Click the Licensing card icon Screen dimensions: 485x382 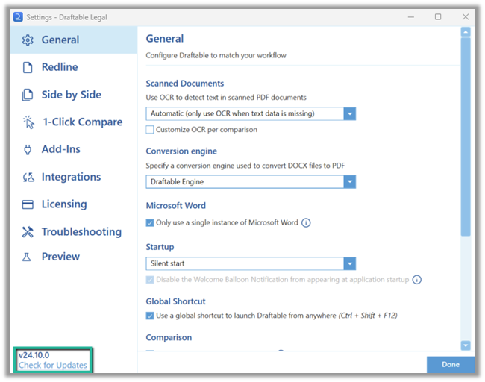tap(28, 204)
